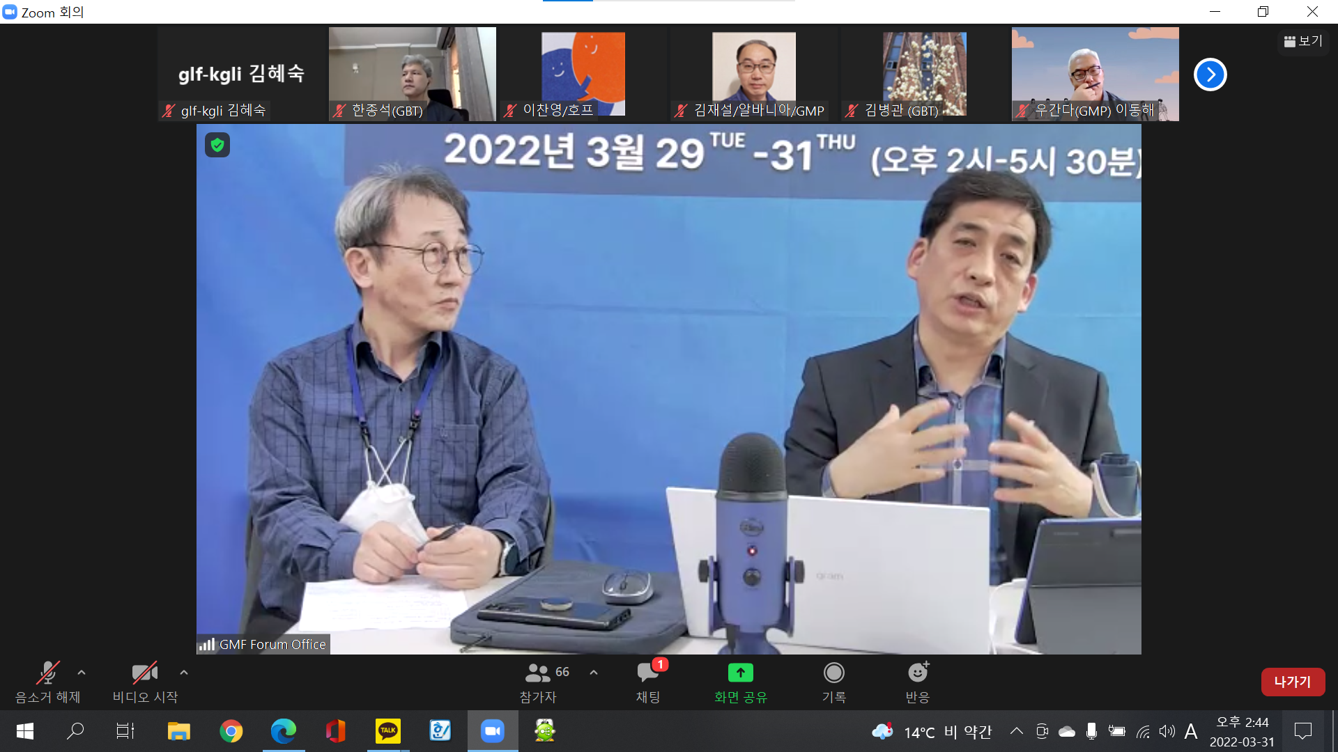Screen dimensions: 1338x752
Task: Show hidden system tray icons
Action: point(1017,731)
